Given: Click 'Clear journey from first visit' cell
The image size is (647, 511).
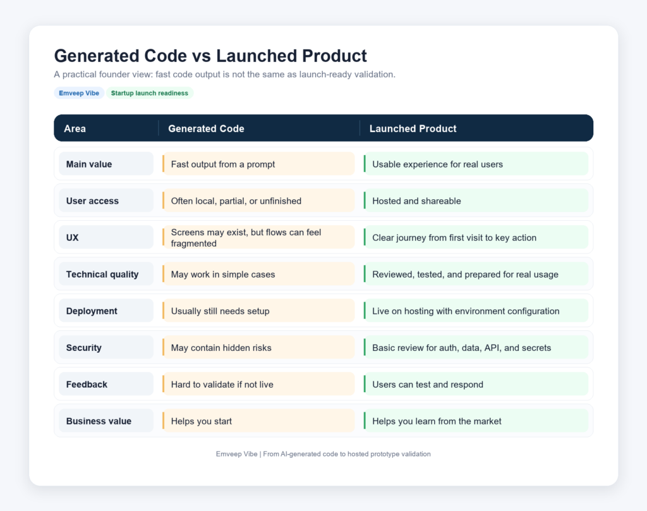Looking at the screenshot, I should (x=476, y=238).
